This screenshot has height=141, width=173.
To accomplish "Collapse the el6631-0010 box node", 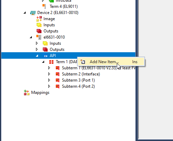I will click(x=31, y=37).
